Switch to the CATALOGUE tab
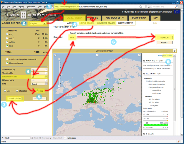 pos(75,18)
